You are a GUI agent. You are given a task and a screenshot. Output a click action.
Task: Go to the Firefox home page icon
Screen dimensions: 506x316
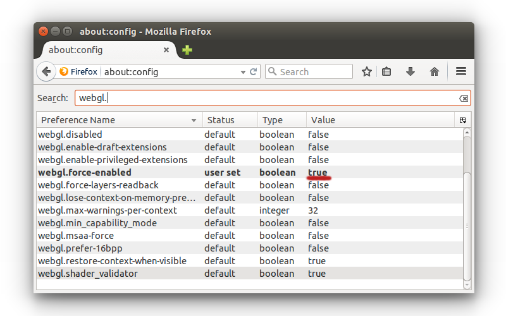[435, 71]
